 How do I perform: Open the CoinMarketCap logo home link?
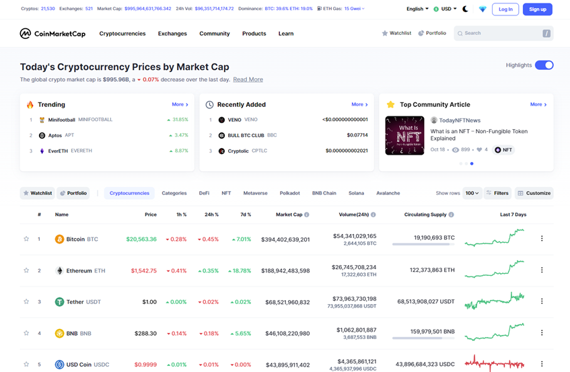click(x=52, y=34)
